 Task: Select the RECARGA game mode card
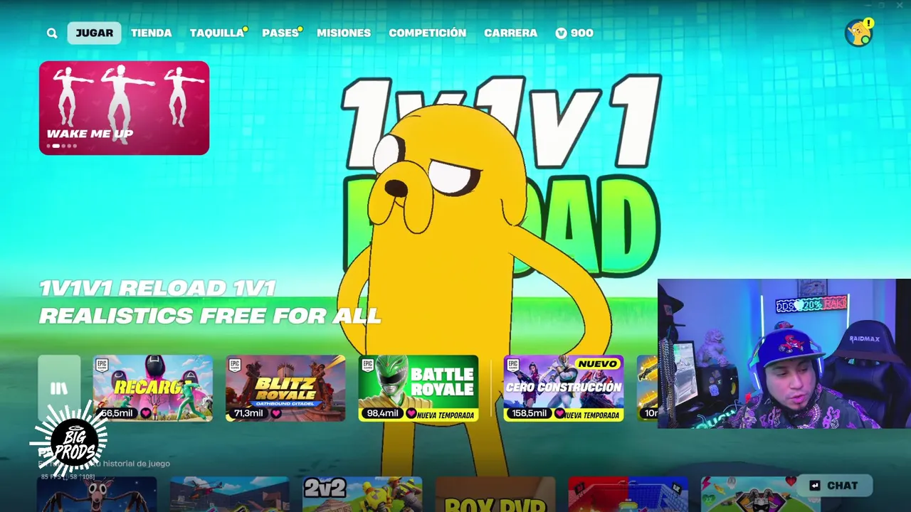(153, 388)
